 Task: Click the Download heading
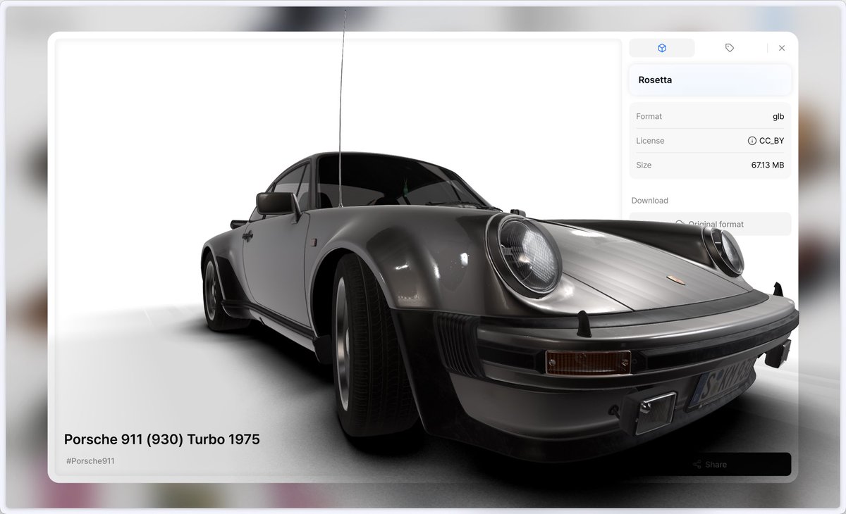click(x=649, y=201)
